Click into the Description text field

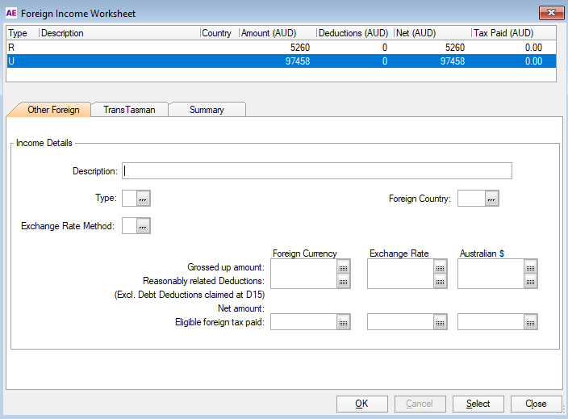pyautogui.click(x=317, y=170)
